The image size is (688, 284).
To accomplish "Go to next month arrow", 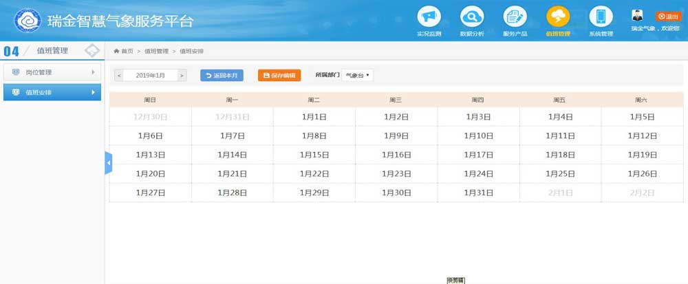I will [x=182, y=75].
